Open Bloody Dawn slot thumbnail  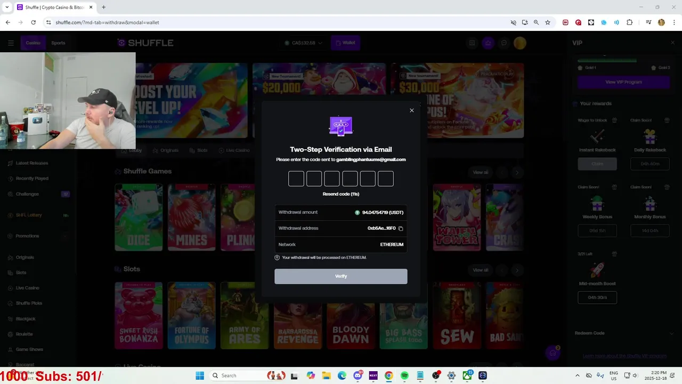351,315
